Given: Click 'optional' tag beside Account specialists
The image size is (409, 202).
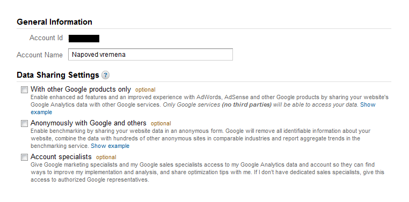Looking at the screenshot, I should [106, 157].
